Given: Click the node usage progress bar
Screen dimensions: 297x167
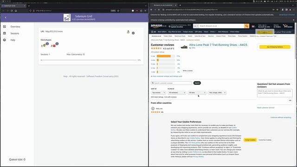Looking at the screenshot, I should tap(89, 60).
